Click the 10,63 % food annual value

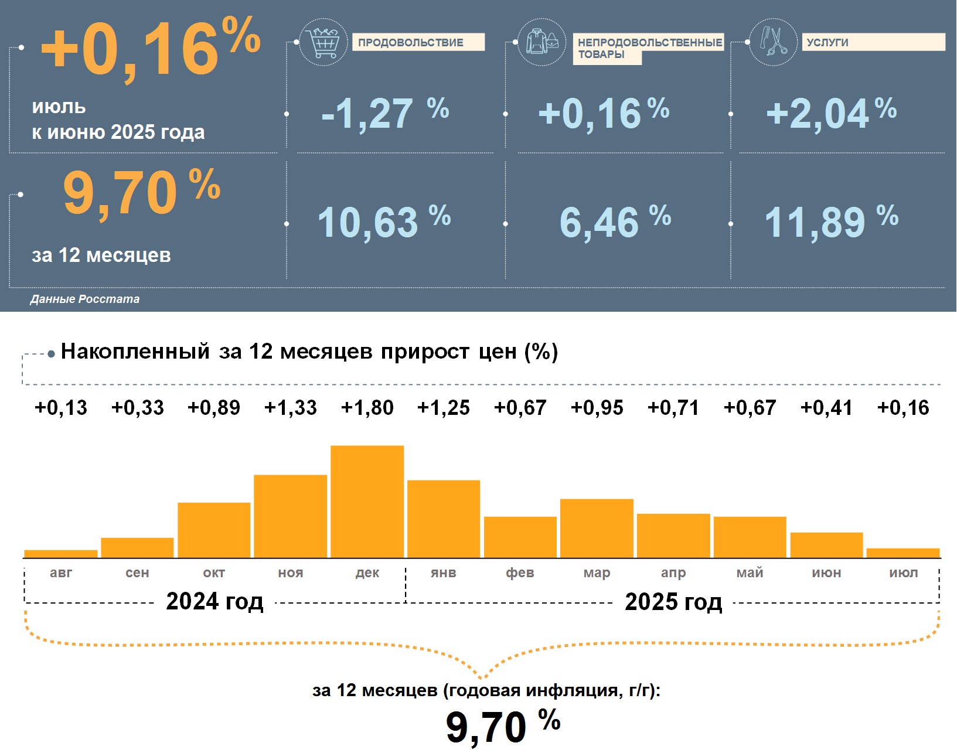point(383,222)
